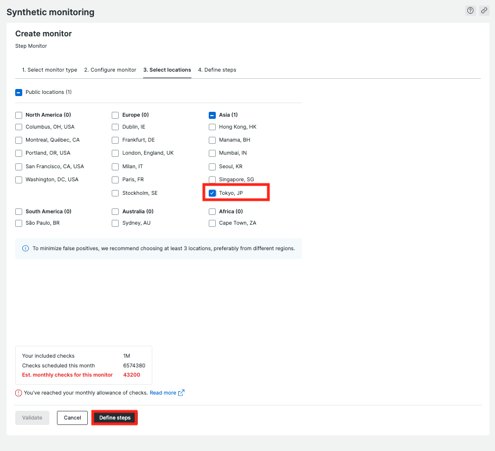This screenshot has width=495, height=451.
Task: Select all Australia locations
Action: [115, 212]
